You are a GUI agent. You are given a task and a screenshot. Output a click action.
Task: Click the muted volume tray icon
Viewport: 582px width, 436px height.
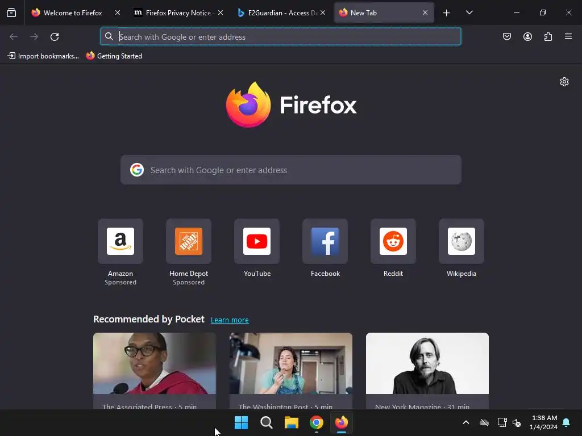pyautogui.click(x=516, y=422)
